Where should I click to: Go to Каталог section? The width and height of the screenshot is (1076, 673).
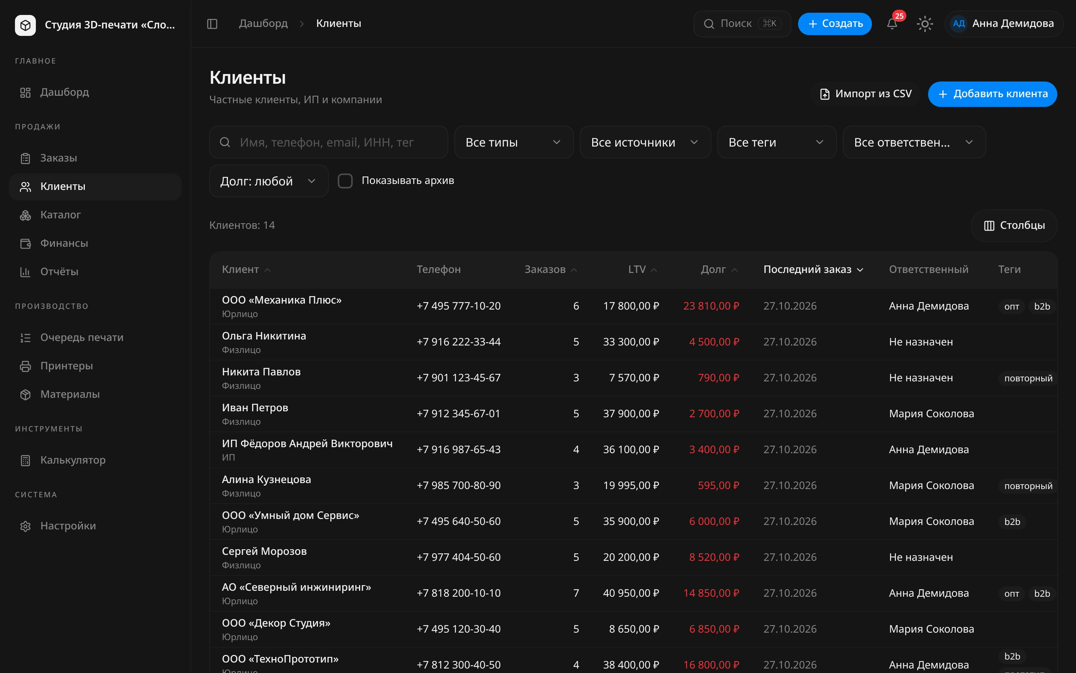pyautogui.click(x=95, y=215)
